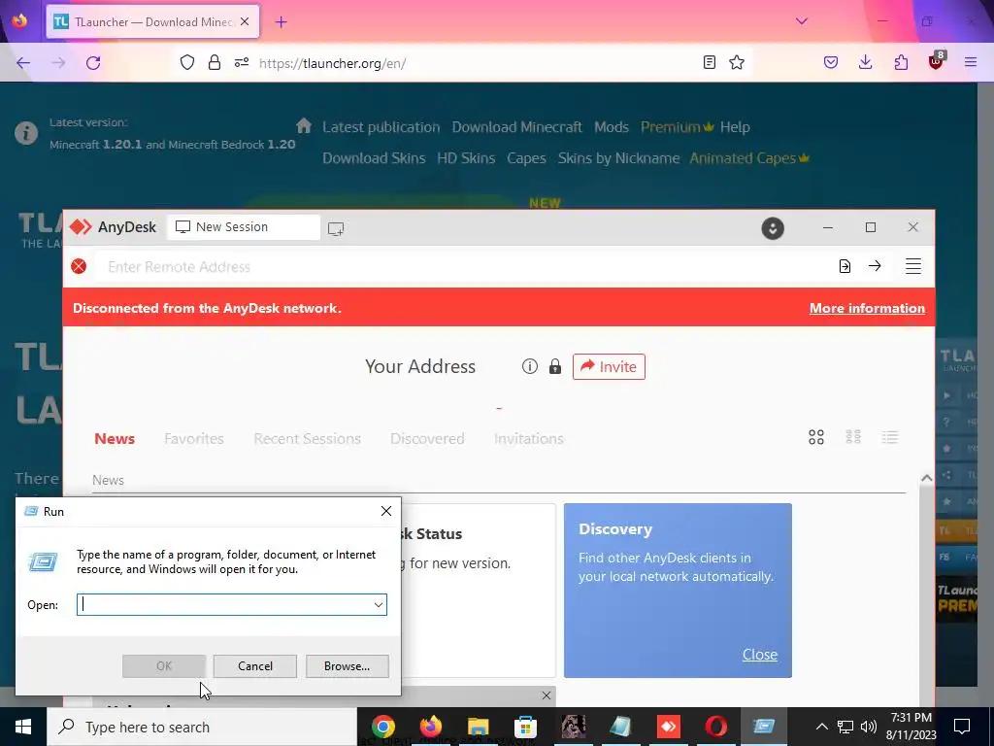Click the Latest publication link

tap(381, 127)
